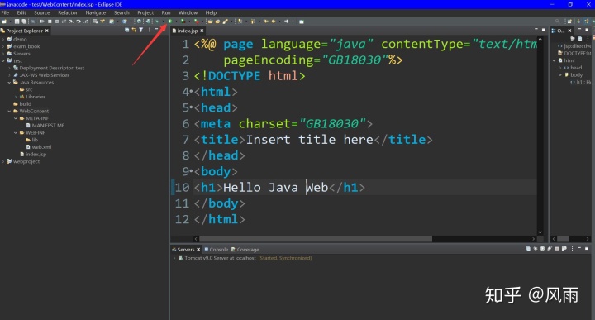
Task: Click the Forward navigation arrow in toolbar
Action: 287,21
